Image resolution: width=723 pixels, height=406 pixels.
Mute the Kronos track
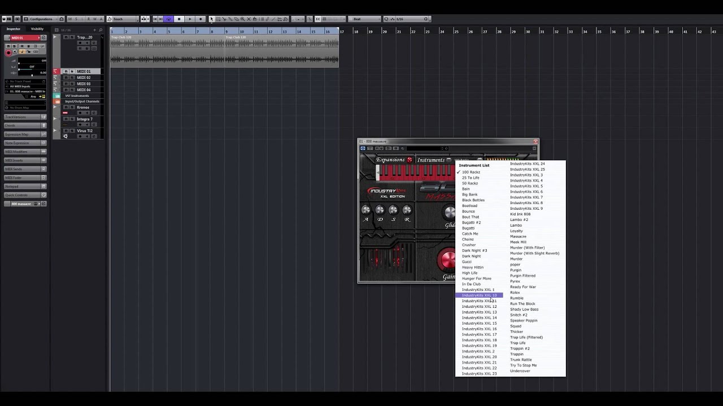pyautogui.click(x=66, y=107)
